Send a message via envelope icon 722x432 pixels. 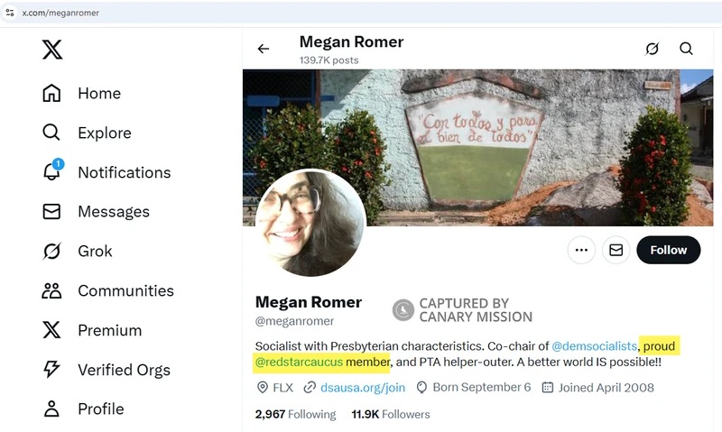(616, 250)
